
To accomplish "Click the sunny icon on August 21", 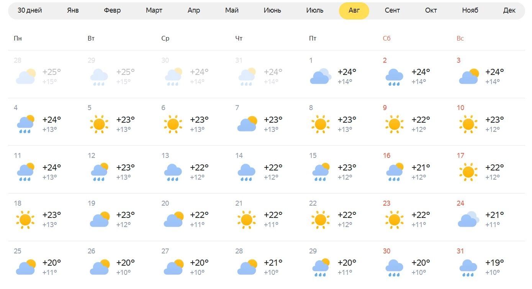I will 247,220.
